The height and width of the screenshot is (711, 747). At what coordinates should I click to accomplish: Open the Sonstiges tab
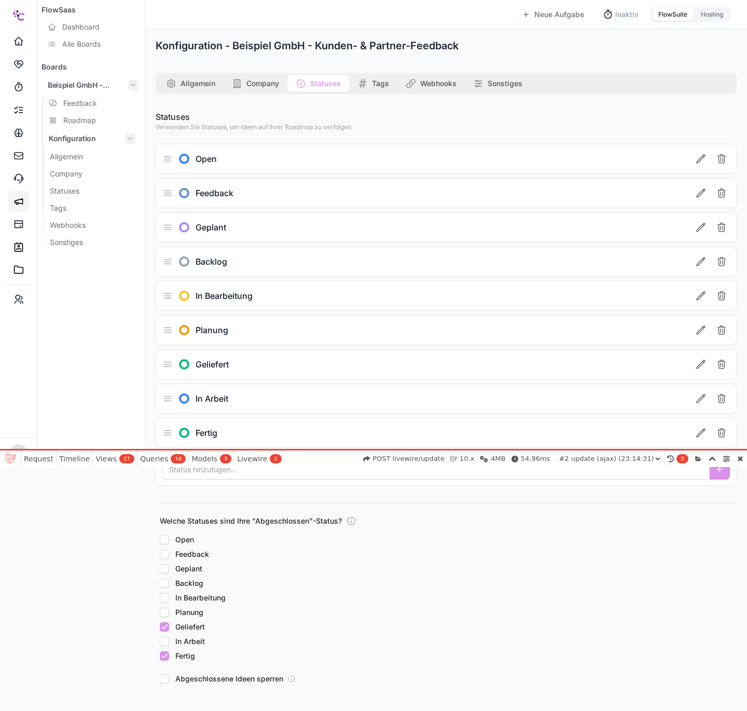click(x=498, y=84)
